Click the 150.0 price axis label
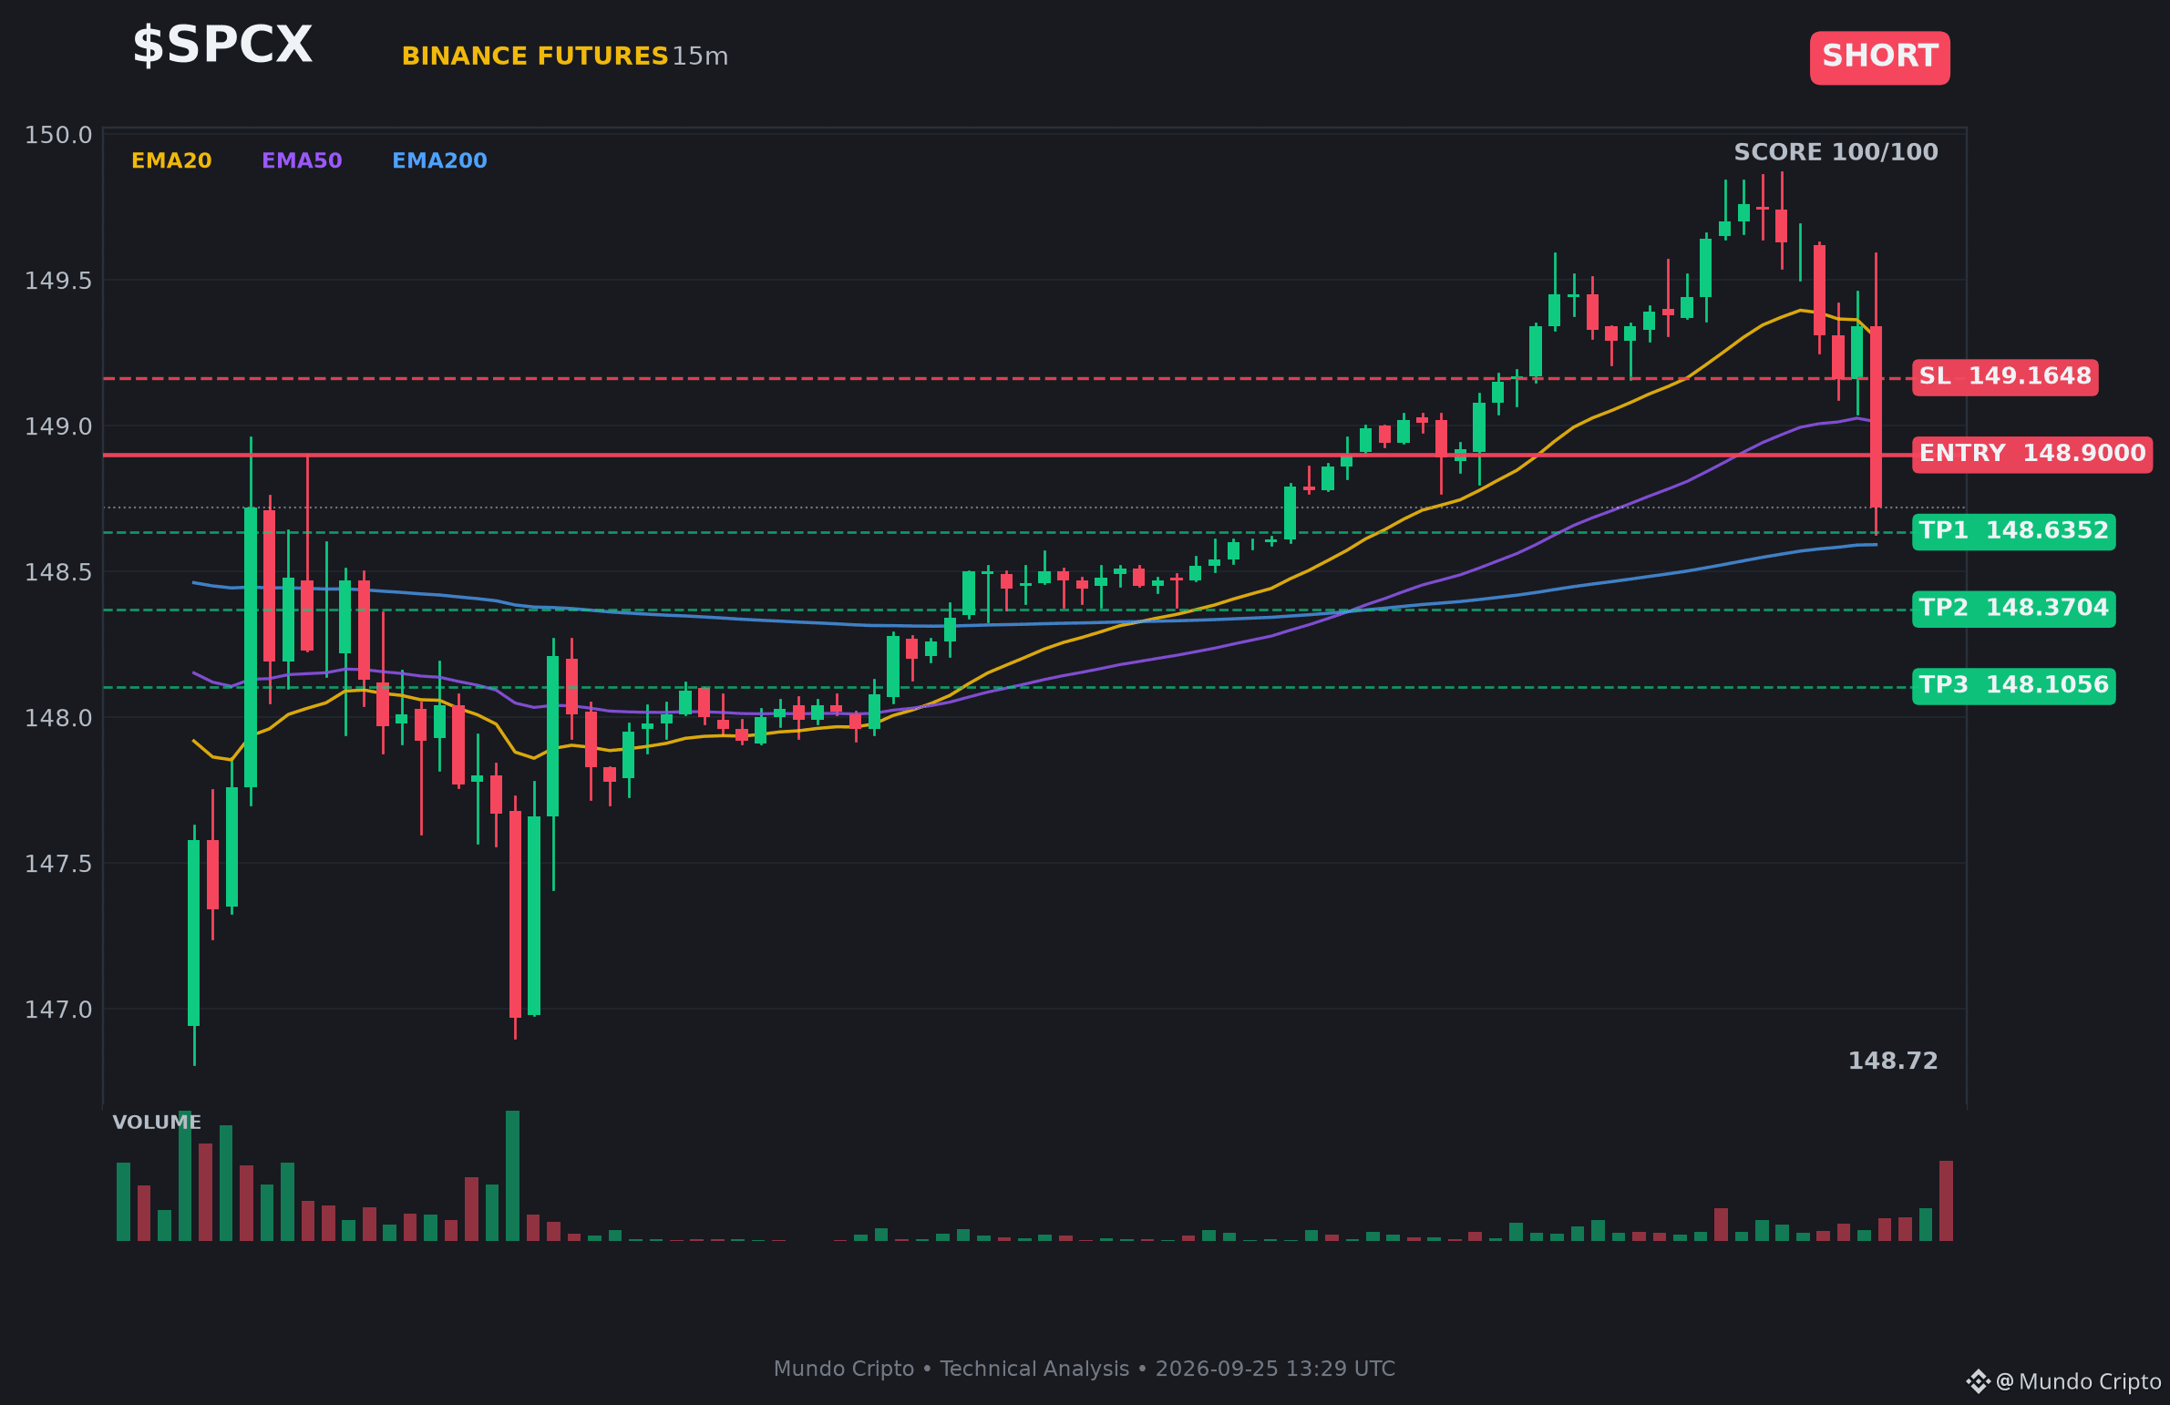 (58, 136)
